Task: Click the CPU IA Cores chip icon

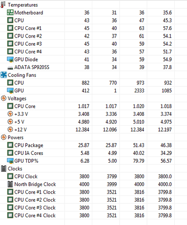Action: [x=10, y=153]
